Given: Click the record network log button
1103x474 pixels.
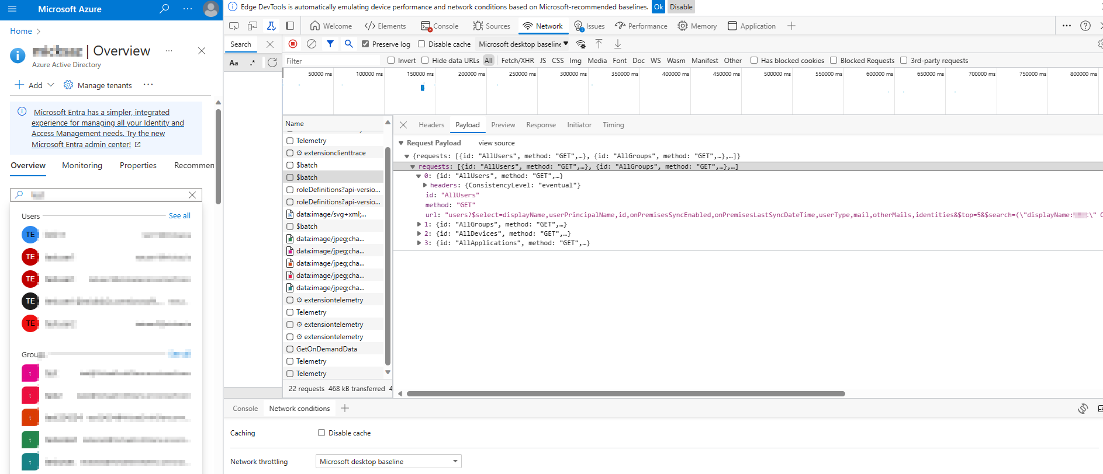Looking at the screenshot, I should (x=293, y=44).
